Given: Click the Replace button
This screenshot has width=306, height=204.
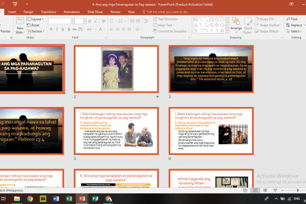Looking at the screenshot, I should pos(294,25).
